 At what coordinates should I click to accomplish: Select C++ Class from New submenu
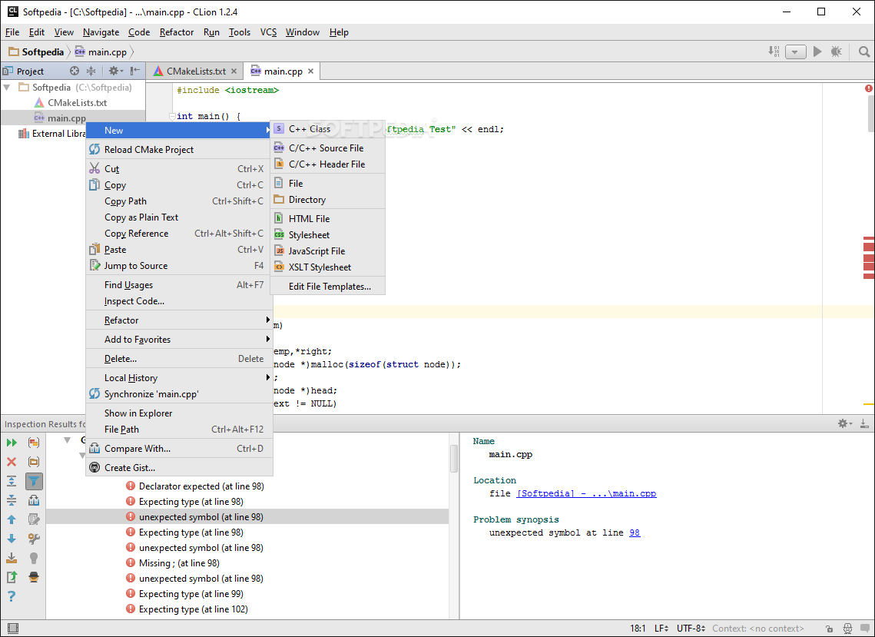click(327, 129)
